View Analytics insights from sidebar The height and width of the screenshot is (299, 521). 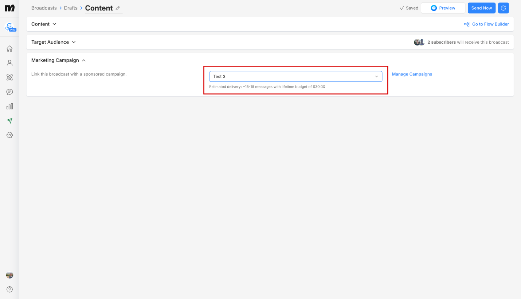click(9, 106)
